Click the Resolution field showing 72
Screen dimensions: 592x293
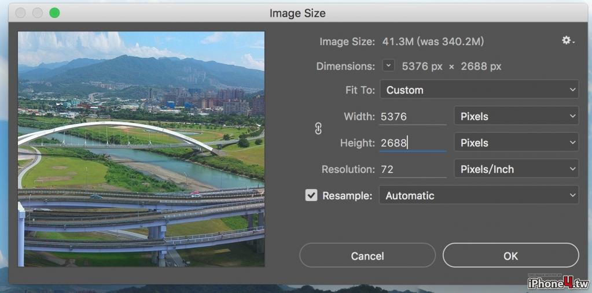click(x=413, y=169)
